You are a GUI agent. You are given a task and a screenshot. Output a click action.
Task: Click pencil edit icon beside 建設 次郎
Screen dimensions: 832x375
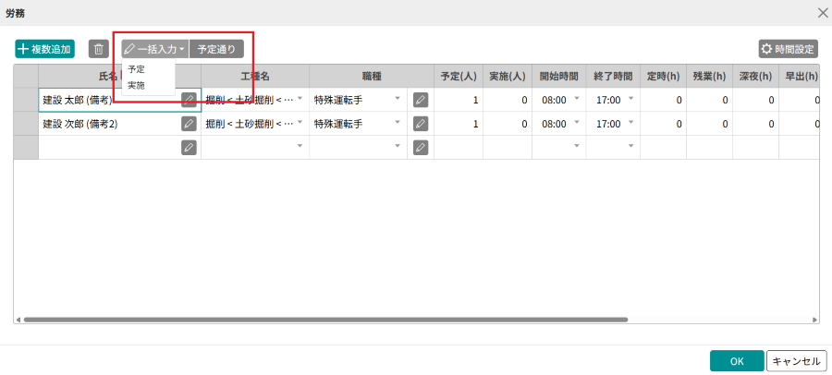pyautogui.click(x=189, y=124)
